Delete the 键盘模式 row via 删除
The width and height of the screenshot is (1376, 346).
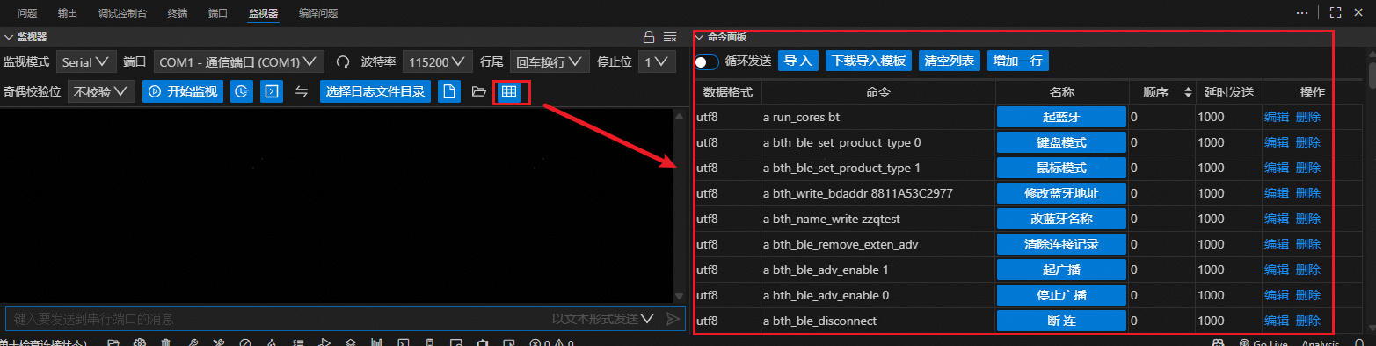1308,142
